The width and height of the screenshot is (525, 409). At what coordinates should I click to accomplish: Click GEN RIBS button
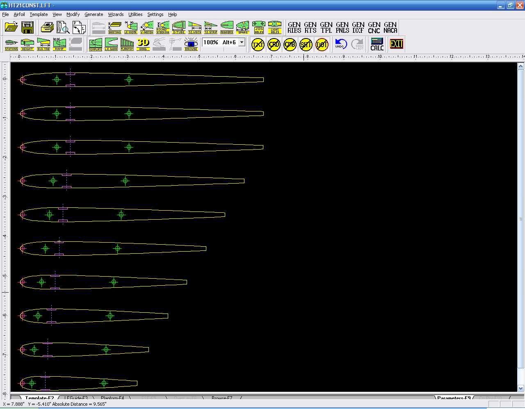pyautogui.click(x=294, y=27)
